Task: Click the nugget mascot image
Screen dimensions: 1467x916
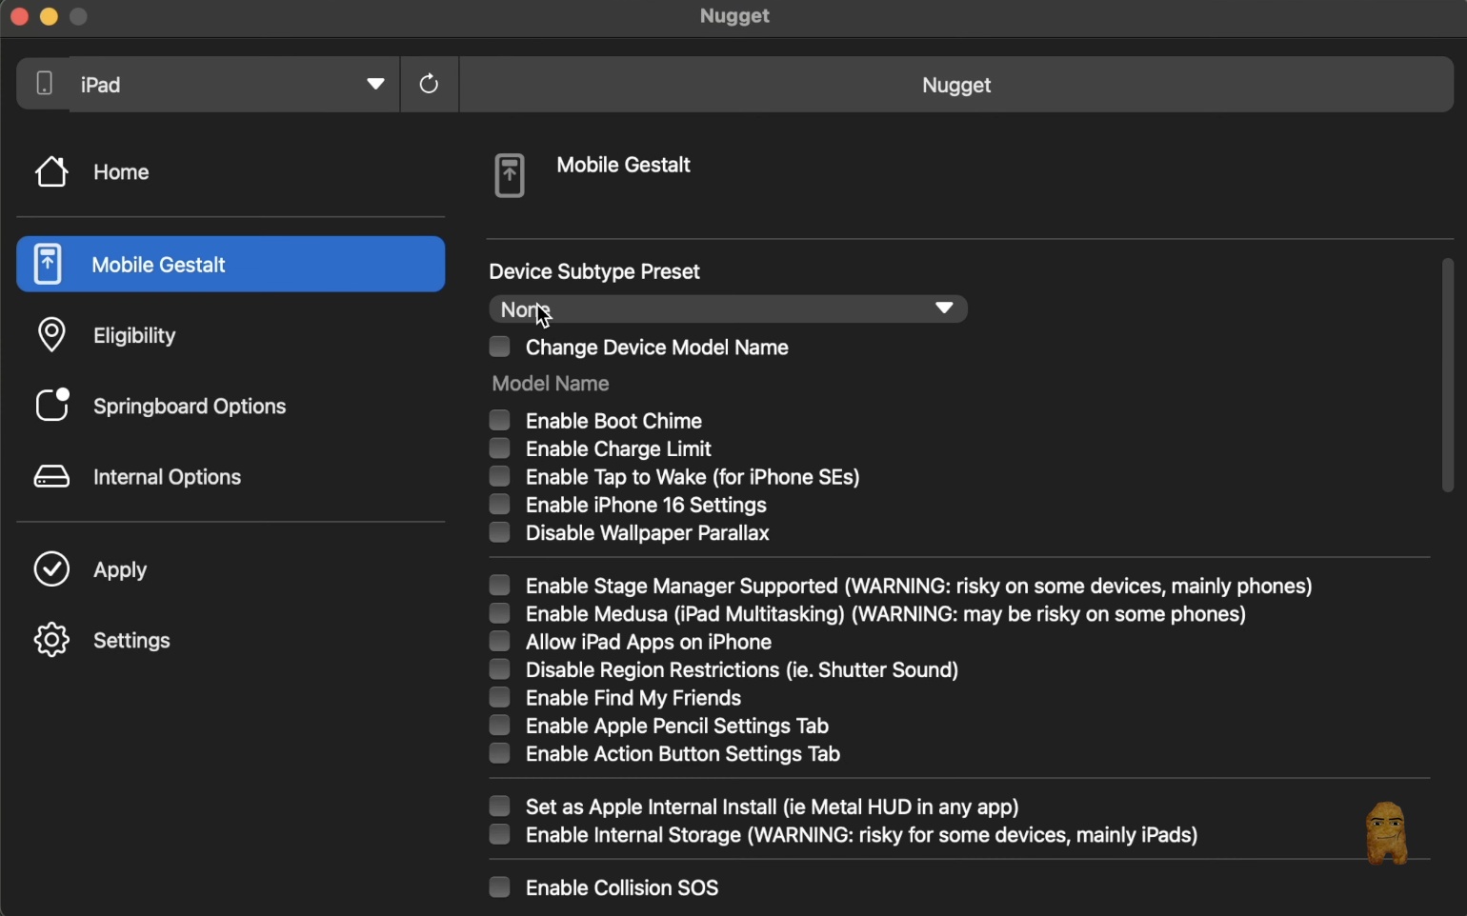Action: coord(1386,833)
